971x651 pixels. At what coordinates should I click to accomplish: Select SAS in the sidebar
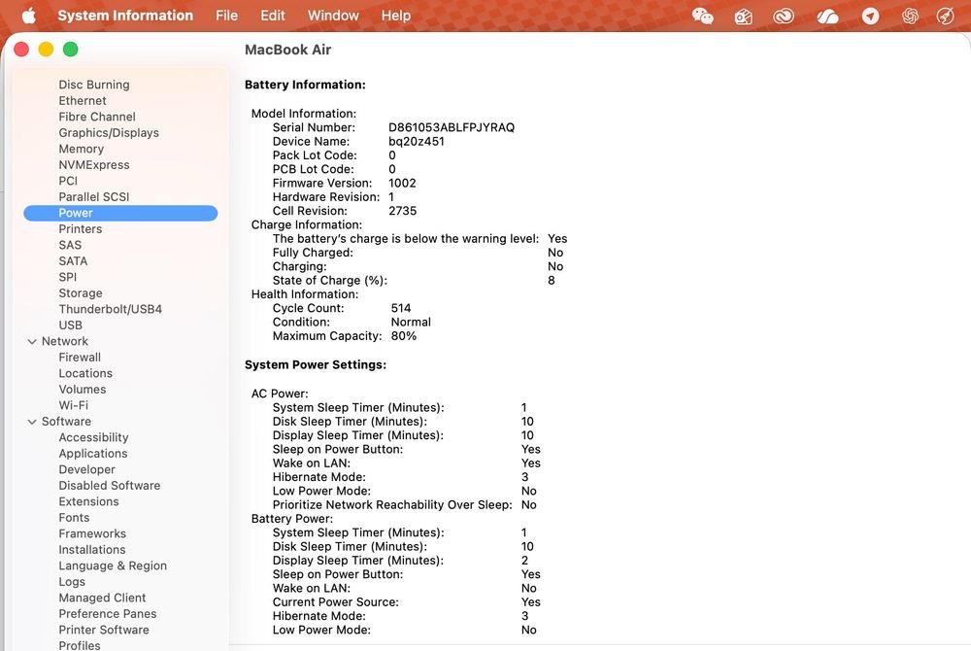coord(70,245)
